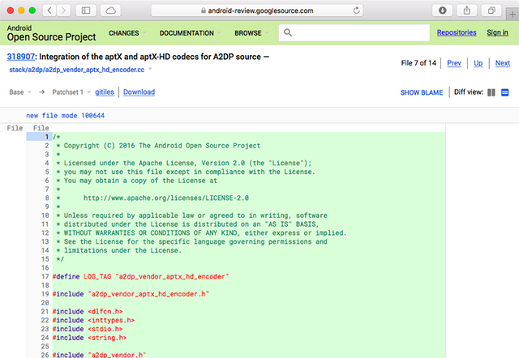
Task: Switch to unified diff view icon
Action: tap(504, 92)
